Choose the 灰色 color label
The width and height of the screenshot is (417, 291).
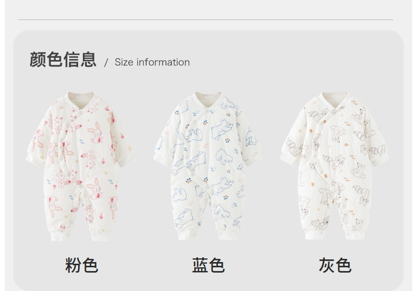(335, 265)
